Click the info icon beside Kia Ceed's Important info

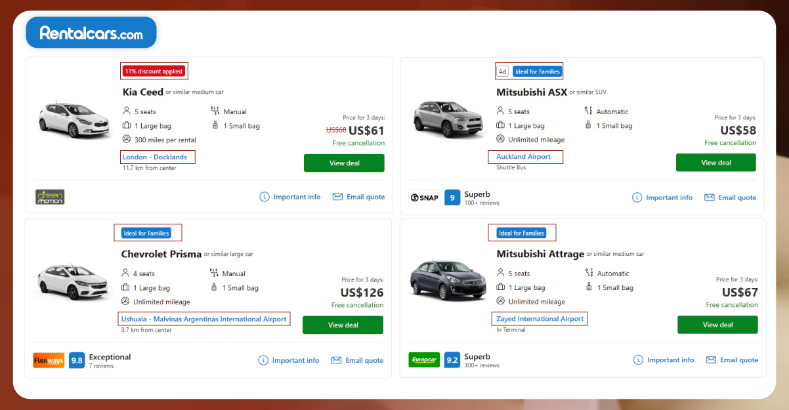click(264, 196)
